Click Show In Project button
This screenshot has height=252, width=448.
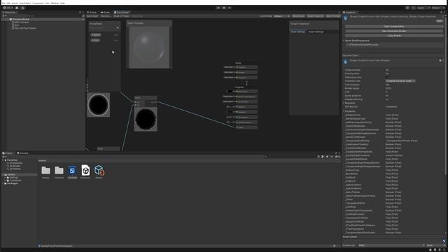[122, 16]
